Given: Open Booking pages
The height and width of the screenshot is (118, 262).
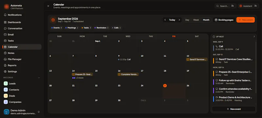Looking at the screenshot, I should pos(224,20).
